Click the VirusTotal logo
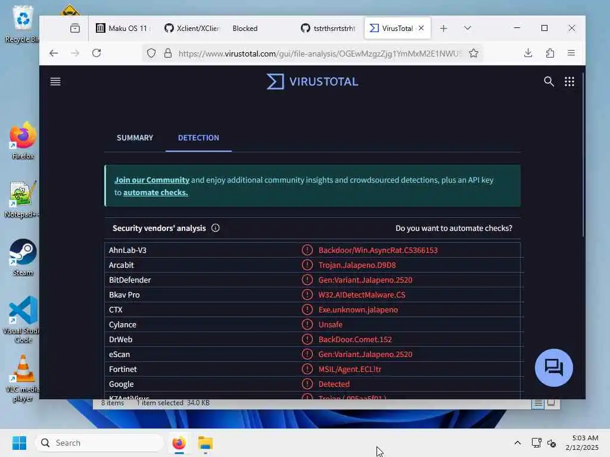Viewport: 610px width, 457px height. (312, 82)
